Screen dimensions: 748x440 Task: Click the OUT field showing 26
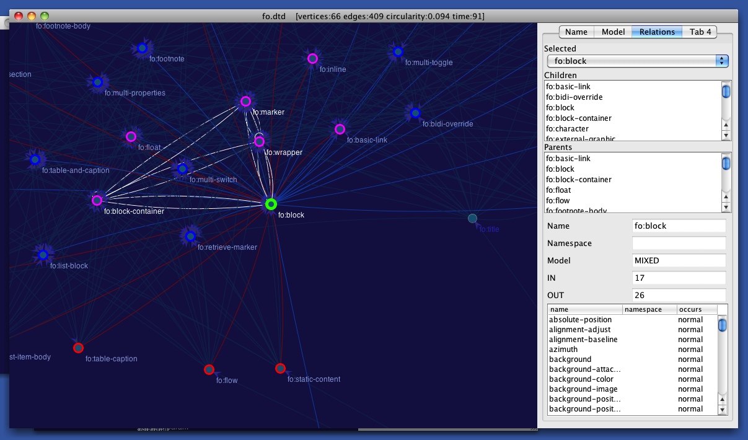point(679,295)
